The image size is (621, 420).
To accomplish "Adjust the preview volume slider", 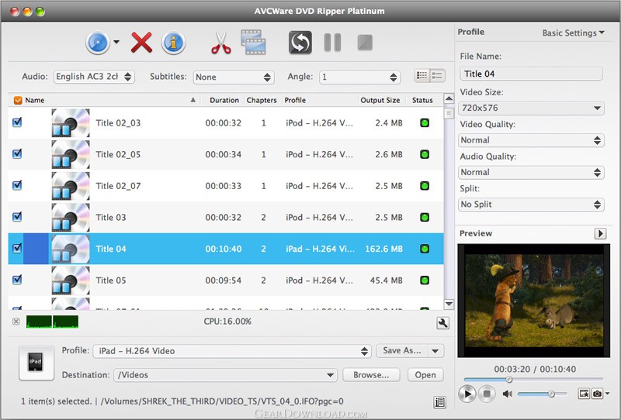I will coord(542,394).
